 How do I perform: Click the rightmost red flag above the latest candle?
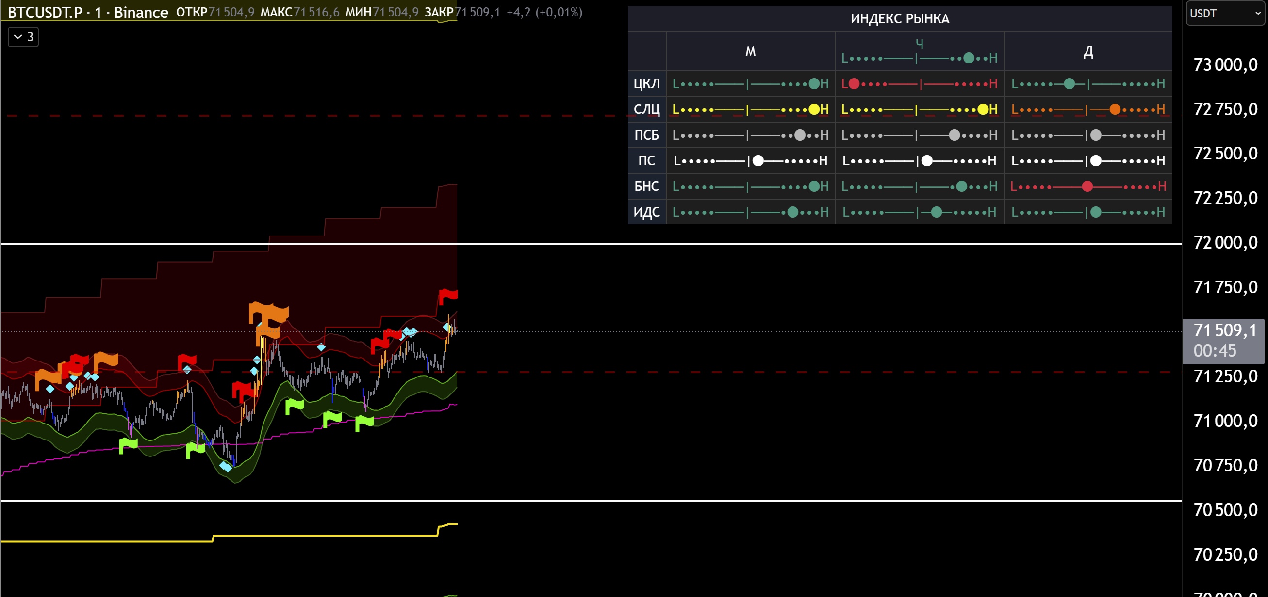pos(448,295)
